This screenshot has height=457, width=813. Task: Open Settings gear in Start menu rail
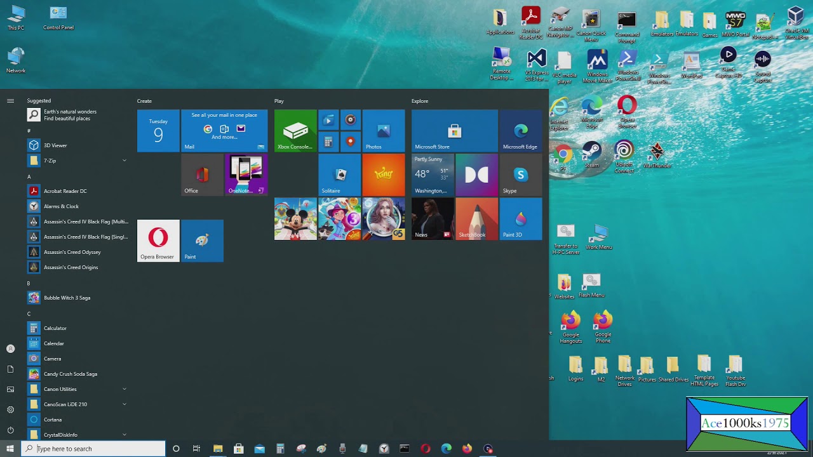[x=10, y=409]
